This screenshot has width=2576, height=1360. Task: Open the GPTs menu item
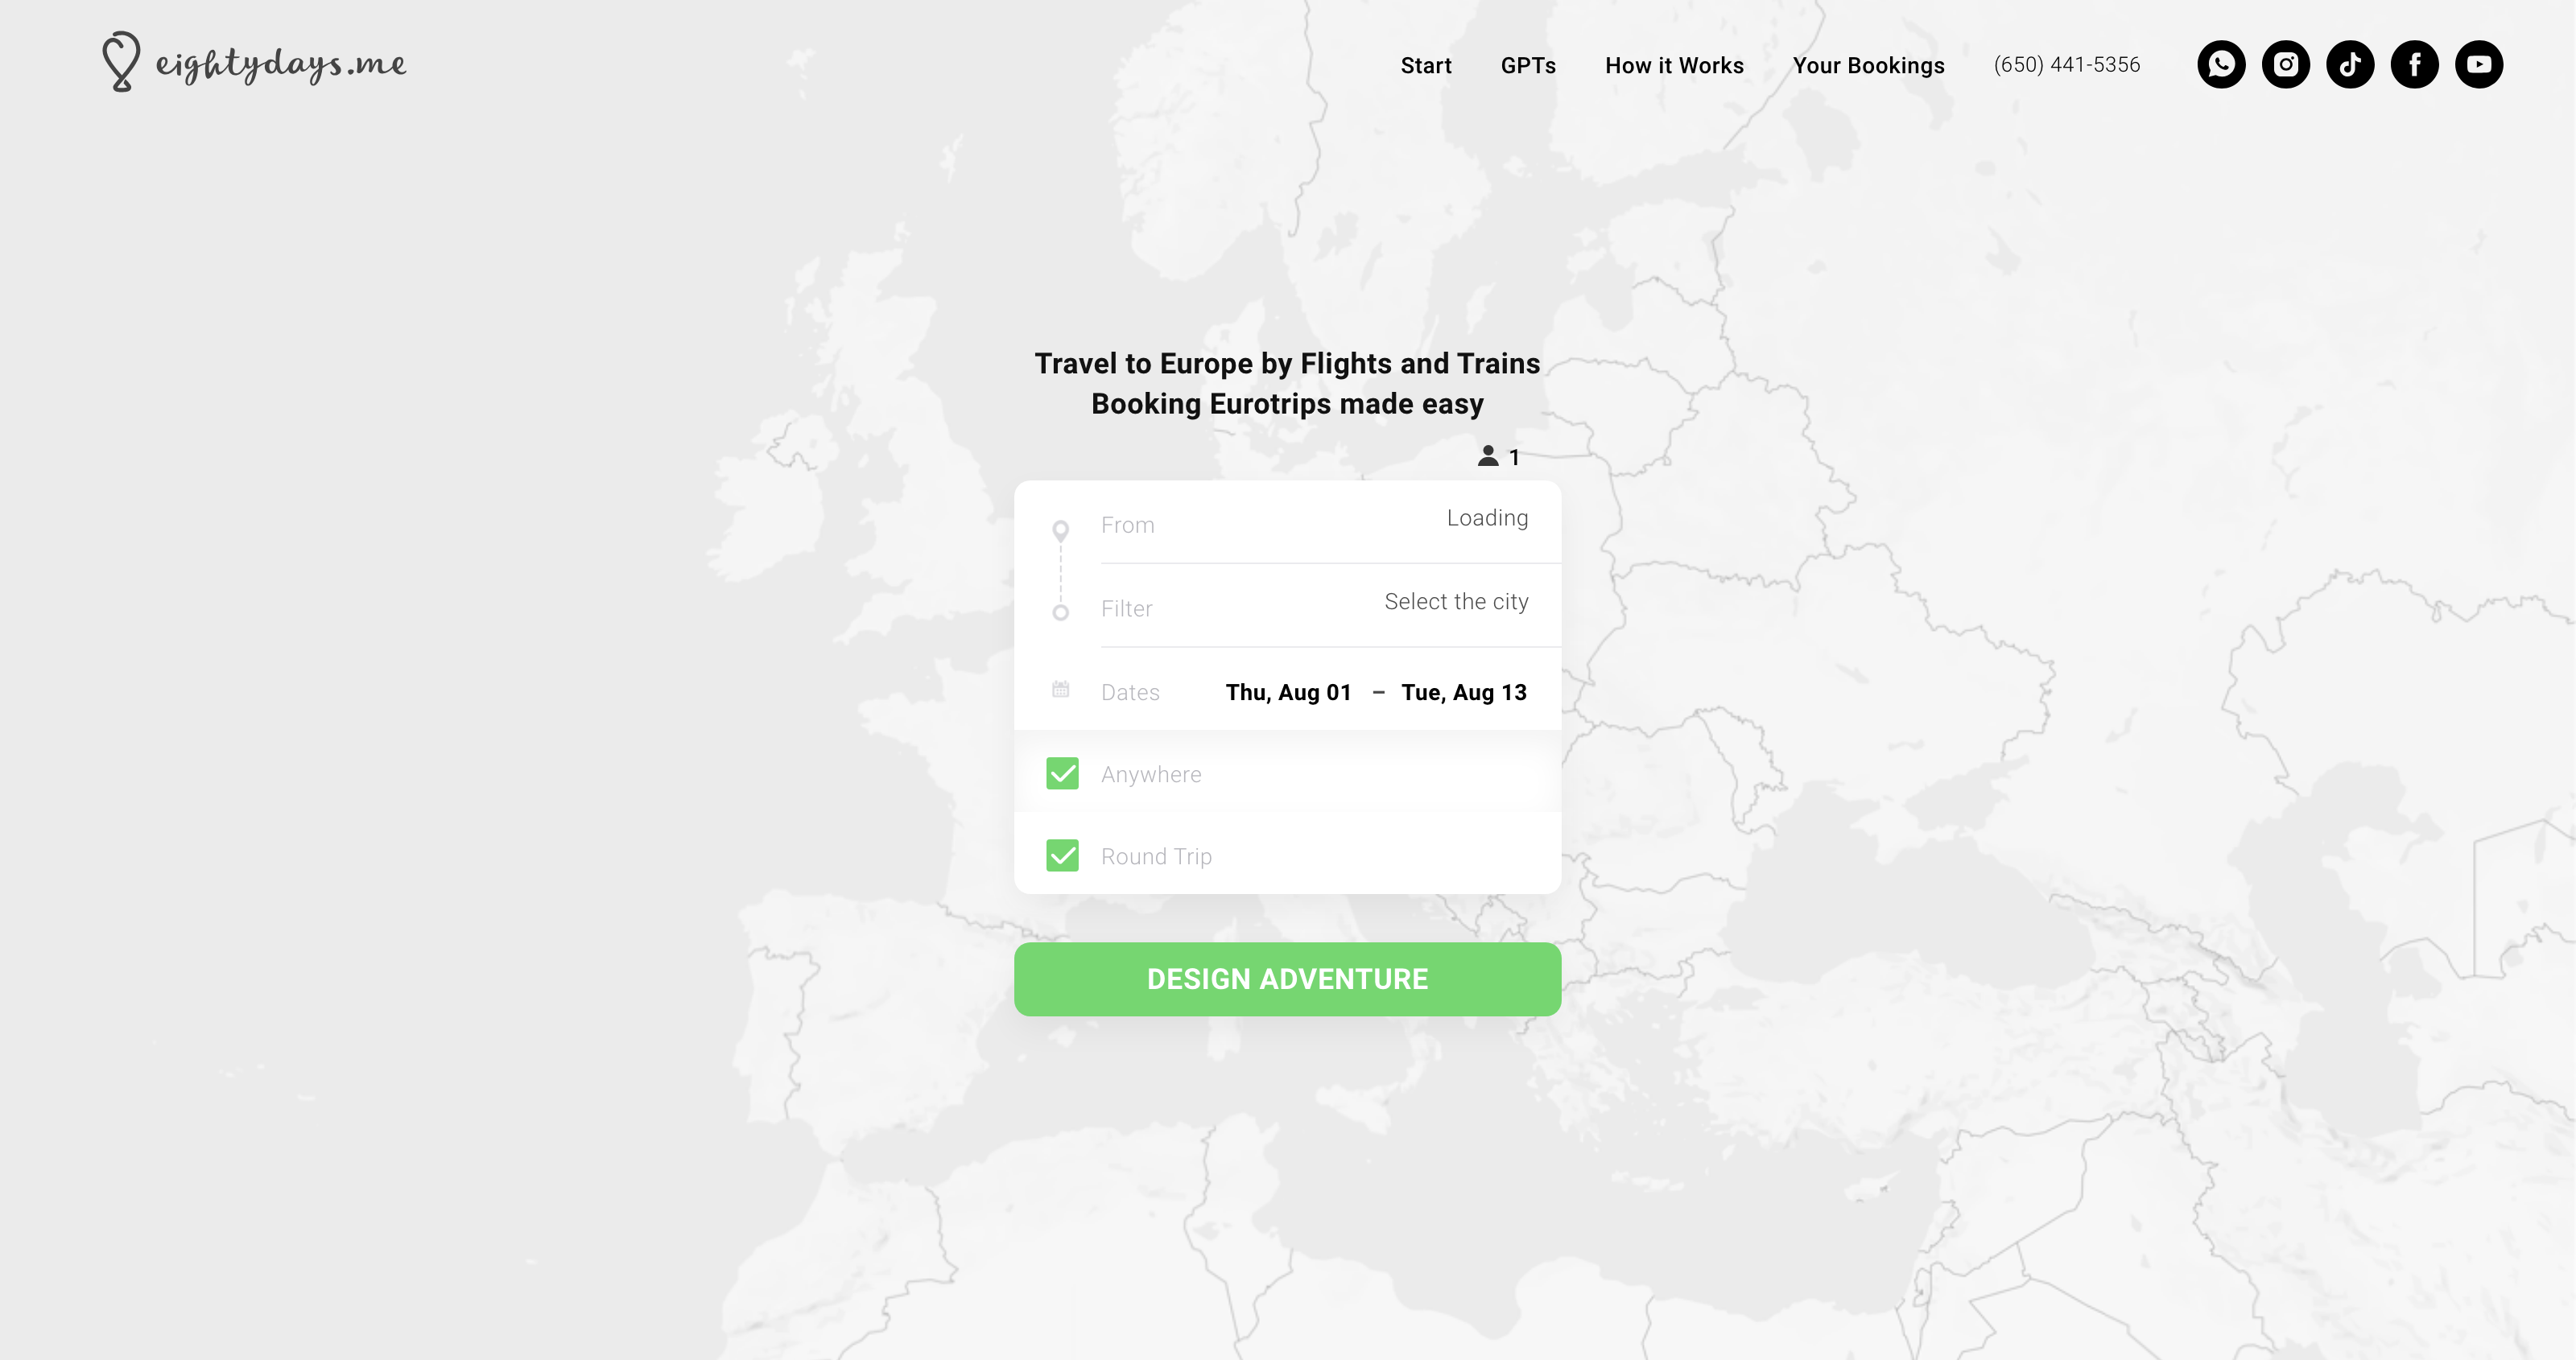coord(1528,66)
